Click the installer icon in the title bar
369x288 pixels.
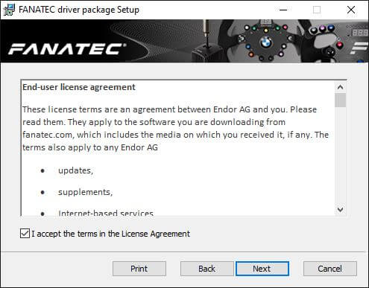tap(9, 10)
